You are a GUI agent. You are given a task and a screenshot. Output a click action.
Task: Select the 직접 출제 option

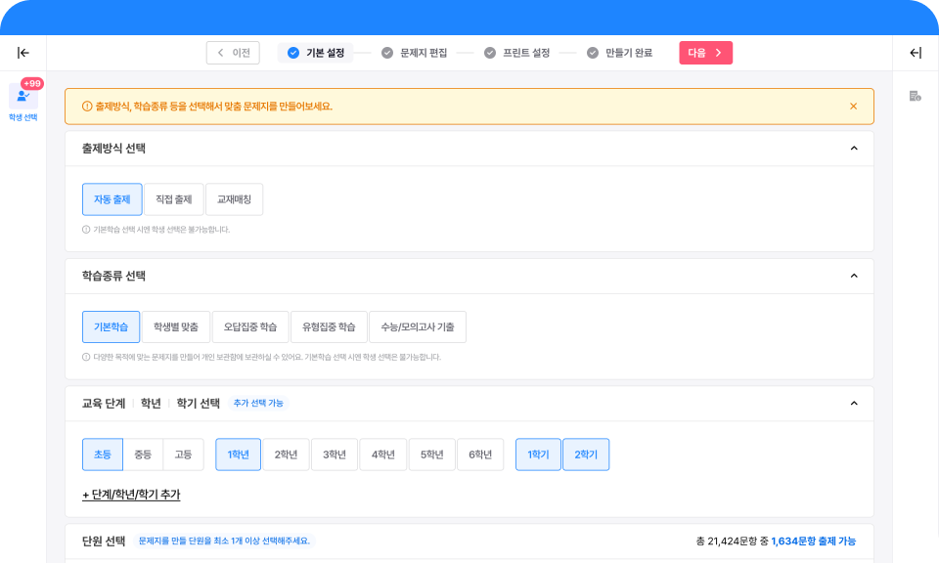[x=173, y=199]
